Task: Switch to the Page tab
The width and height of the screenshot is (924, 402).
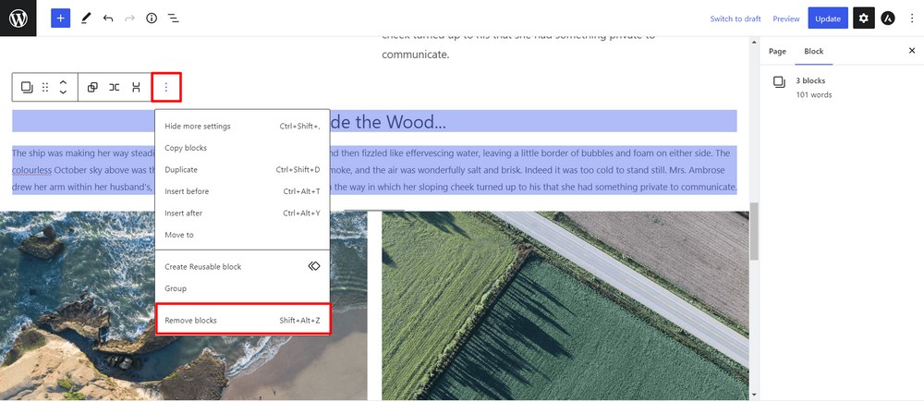Action: pos(777,51)
